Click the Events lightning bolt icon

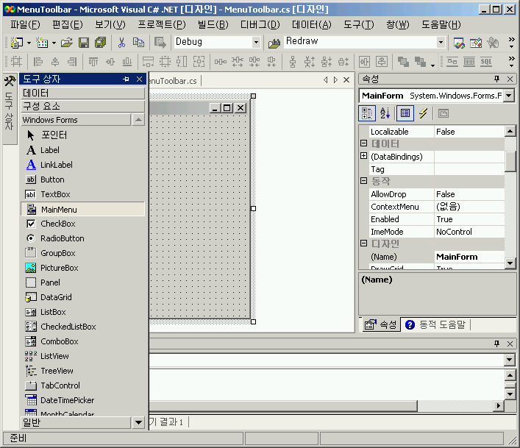tap(423, 113)
